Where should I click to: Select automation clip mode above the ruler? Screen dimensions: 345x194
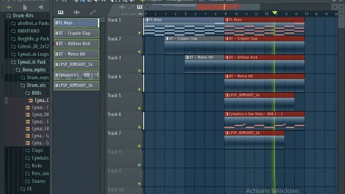pos(131,7)
